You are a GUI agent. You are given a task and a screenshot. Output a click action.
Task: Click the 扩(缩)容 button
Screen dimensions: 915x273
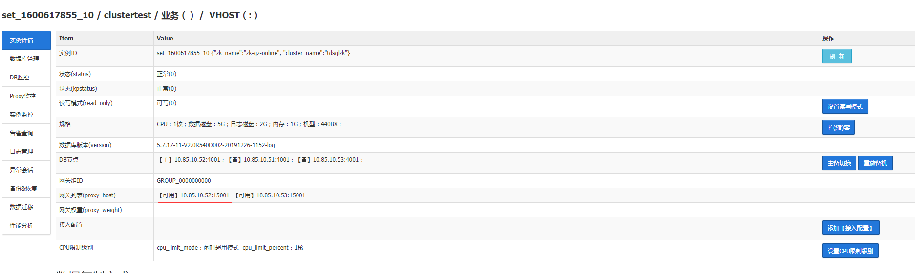pyautogui.click(x=838, y=128)
